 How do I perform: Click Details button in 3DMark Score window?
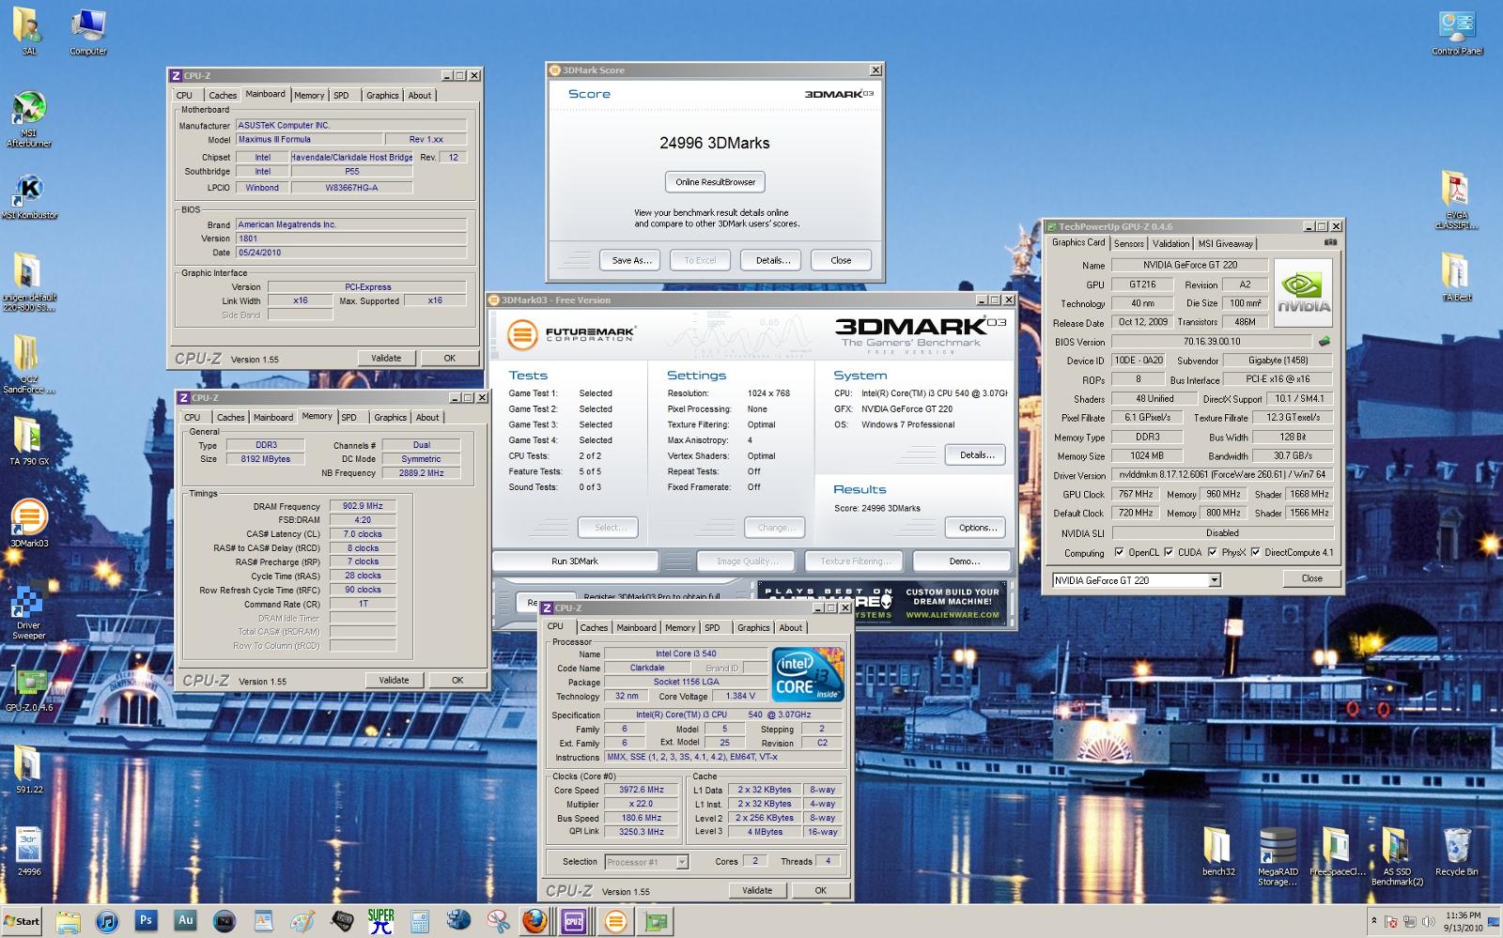pyautogui.click(x=772, y=260)
